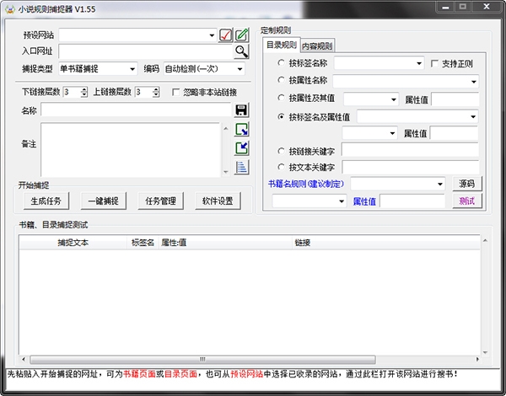Click the red checkmark icon beside 预设网站
This screenshot has height=396, width=506.
tap(225, 35)
